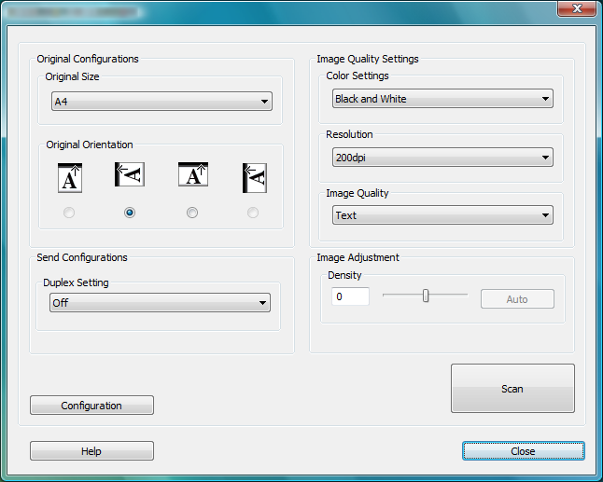
Task: Open the Resolution 200dpi dropdown
Action: point(442,157)
